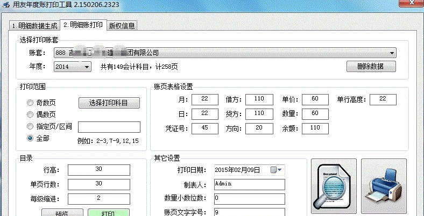This screenshot has width=424, height=216.
Task: Open the calendar picker for 打印日期
Action: [276, 170]
